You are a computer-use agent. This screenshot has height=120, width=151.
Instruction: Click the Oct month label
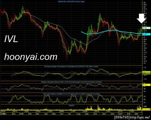96,114
